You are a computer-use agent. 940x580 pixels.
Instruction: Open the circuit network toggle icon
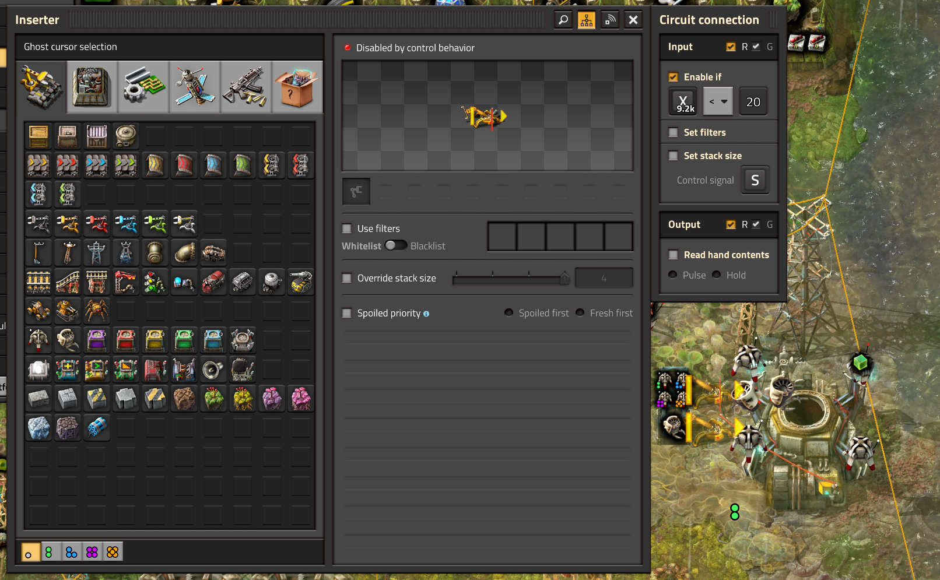(x=587, y=20)
